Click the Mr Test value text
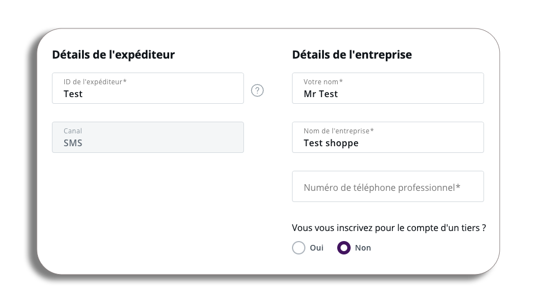 320,94
